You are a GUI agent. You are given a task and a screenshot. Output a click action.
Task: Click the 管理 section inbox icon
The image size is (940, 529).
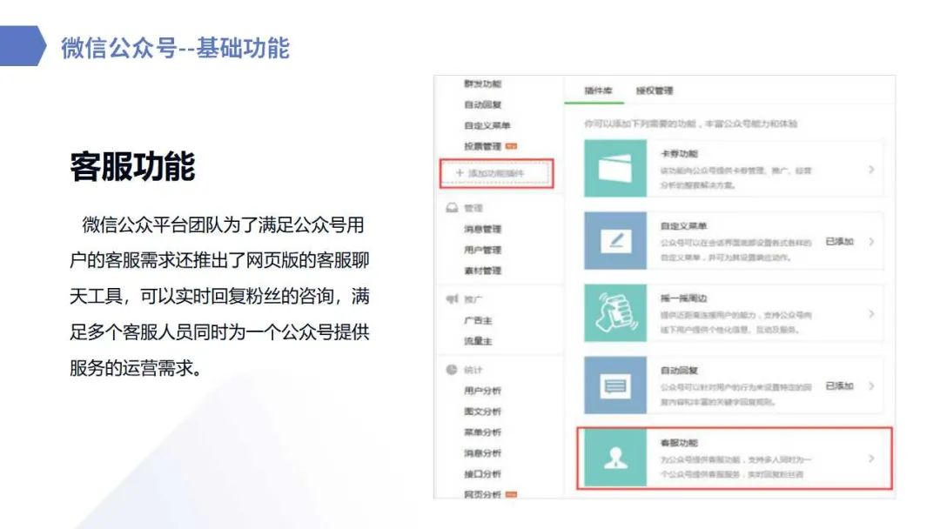click(452, 208)
